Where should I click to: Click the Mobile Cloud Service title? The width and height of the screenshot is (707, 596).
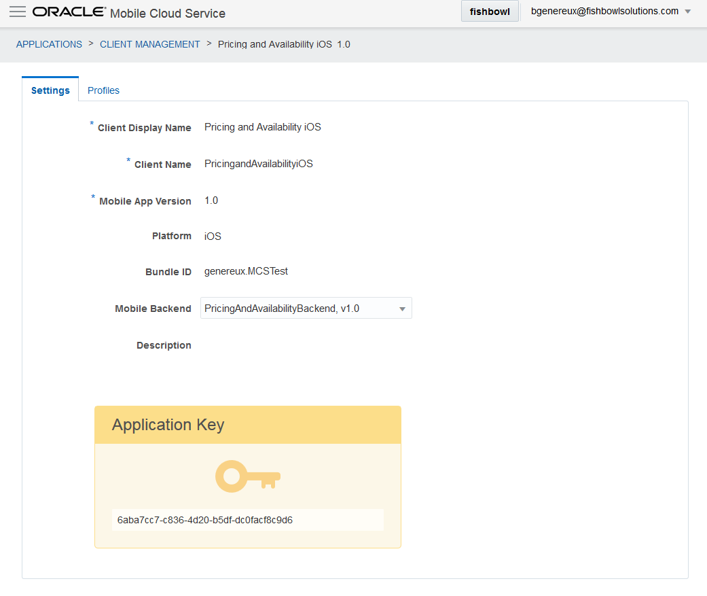click(x=168, y=13)
